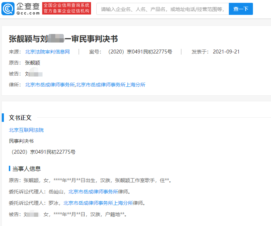Open the 北京互联网法院 court link
Image resolution: width=271 pixels, height=226 pixels.
(26, 130)
